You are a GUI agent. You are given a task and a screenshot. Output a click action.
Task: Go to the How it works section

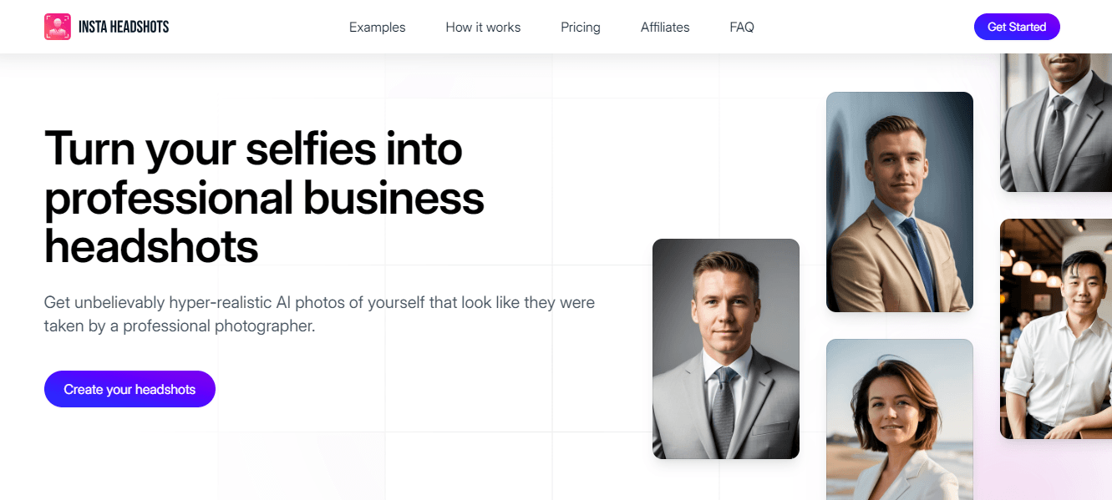pos(483,28)
